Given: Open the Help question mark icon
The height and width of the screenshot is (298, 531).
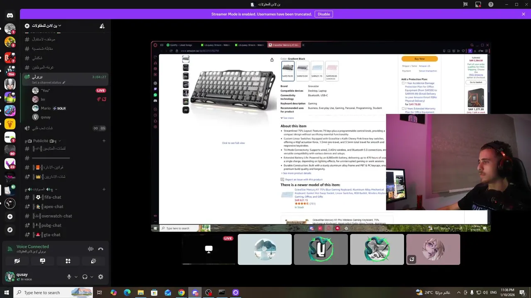Looking at the screenshot, I should point(491,5).
